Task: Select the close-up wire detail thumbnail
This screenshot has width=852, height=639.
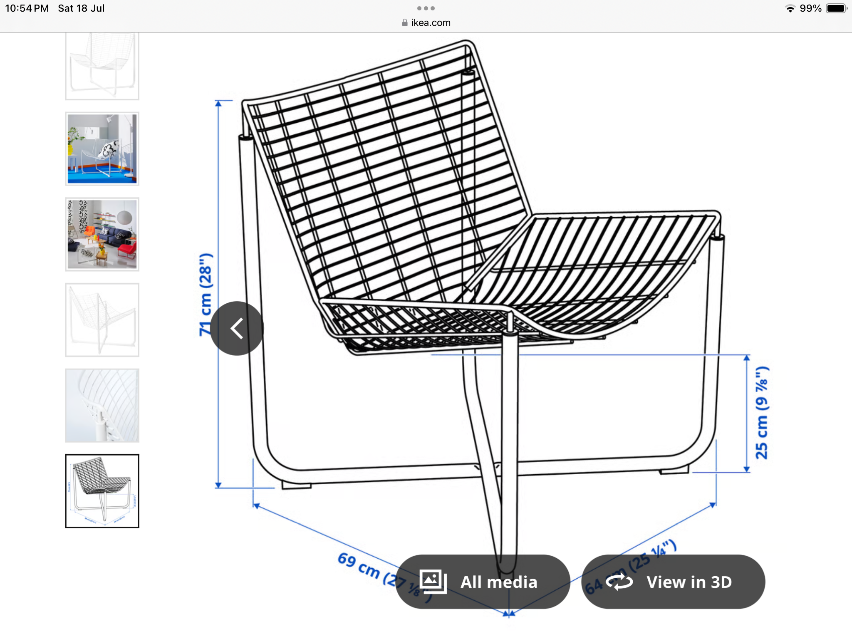Action: tap(102, 406)
